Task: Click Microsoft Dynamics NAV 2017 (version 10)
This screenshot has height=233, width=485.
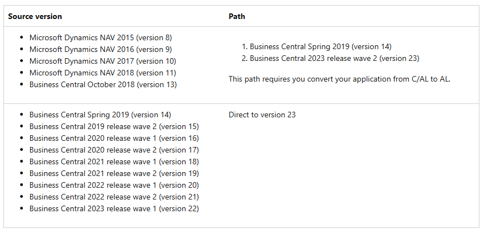Action: point(102,61)
